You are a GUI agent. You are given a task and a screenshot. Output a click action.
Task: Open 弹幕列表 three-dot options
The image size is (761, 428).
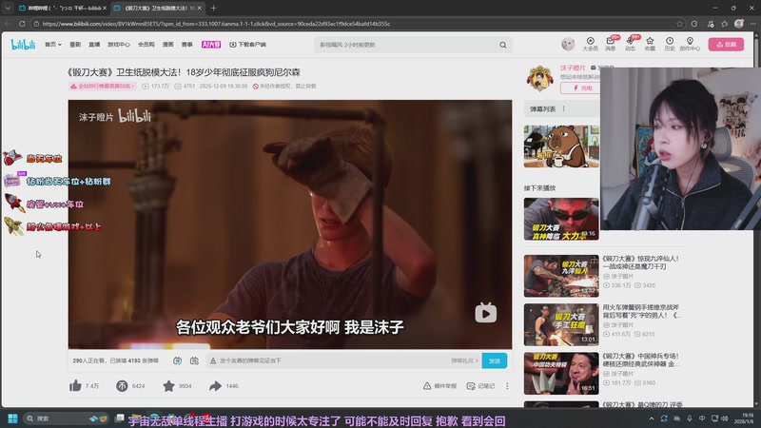click(563, 109)
